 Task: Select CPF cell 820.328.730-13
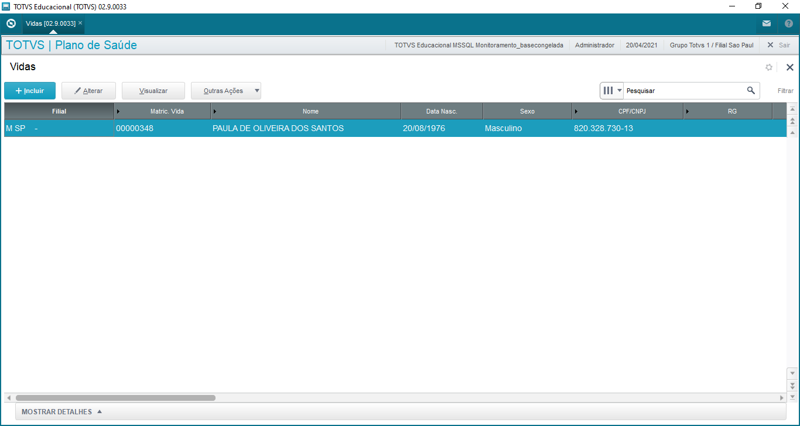[x=627, y=128]
